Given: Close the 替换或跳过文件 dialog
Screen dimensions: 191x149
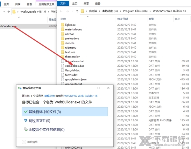Looking at the screenshot, I should pos(109,88).
